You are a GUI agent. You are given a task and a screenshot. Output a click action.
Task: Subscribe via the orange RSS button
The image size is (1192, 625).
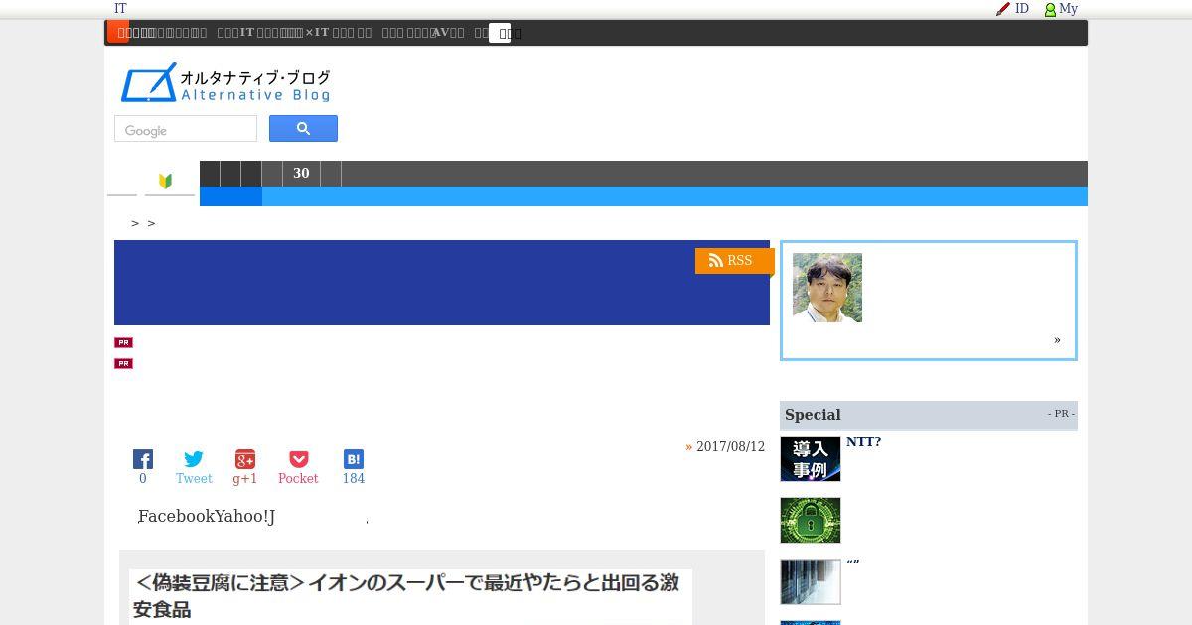[x=733, y=261]
